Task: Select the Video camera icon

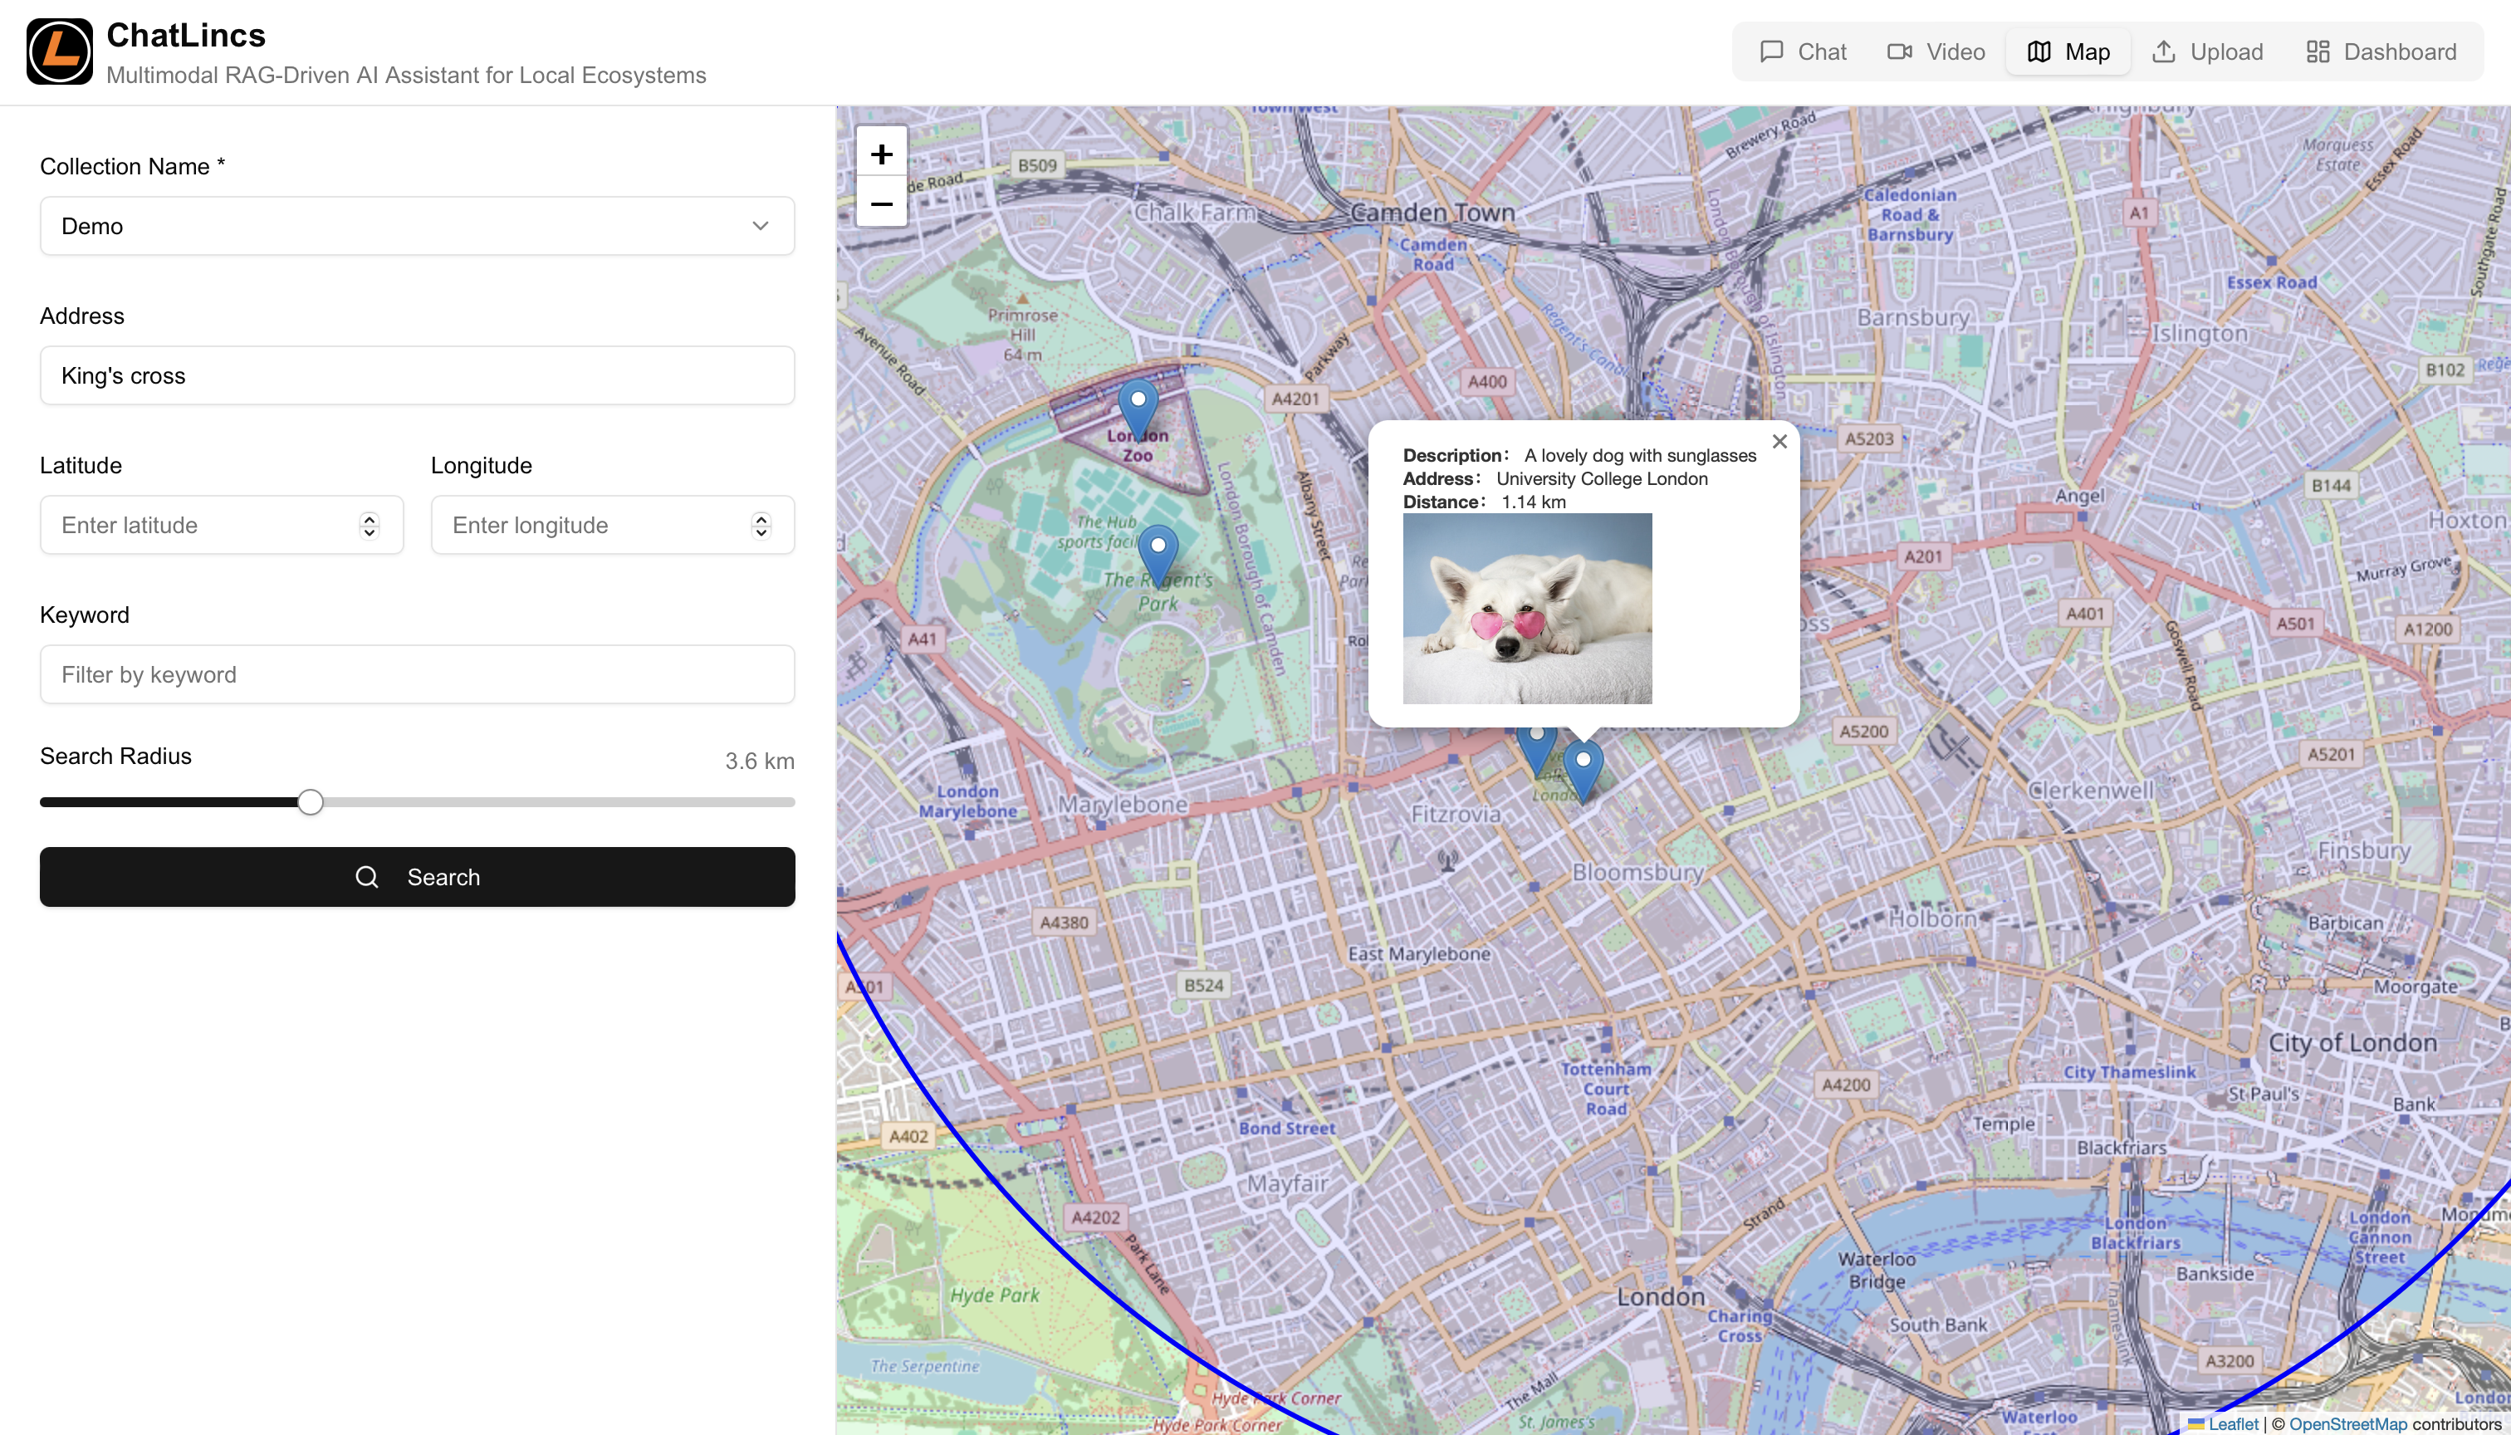Action: point(1899,51)
